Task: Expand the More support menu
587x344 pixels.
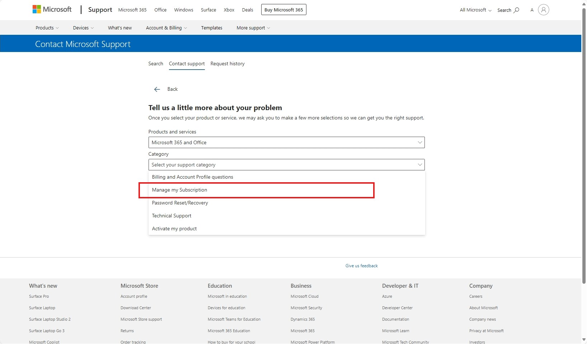Action: pos(253,28)
